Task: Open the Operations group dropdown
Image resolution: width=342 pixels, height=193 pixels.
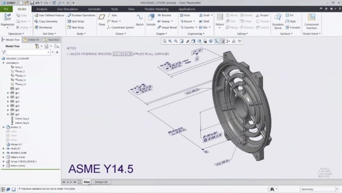Action: click(16, 34)
